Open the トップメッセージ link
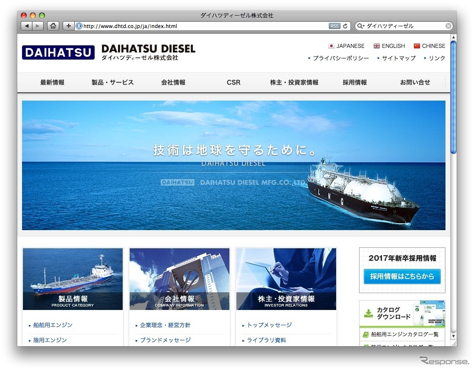The width and height of the screenshot is (474, 370). point(269,325)
